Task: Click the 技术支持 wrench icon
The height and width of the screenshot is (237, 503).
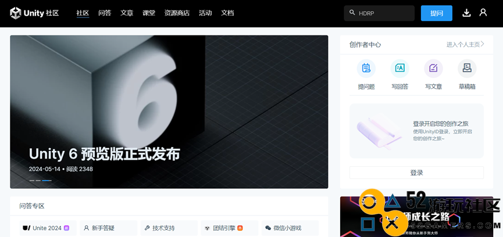Action: tap(147, 228)
